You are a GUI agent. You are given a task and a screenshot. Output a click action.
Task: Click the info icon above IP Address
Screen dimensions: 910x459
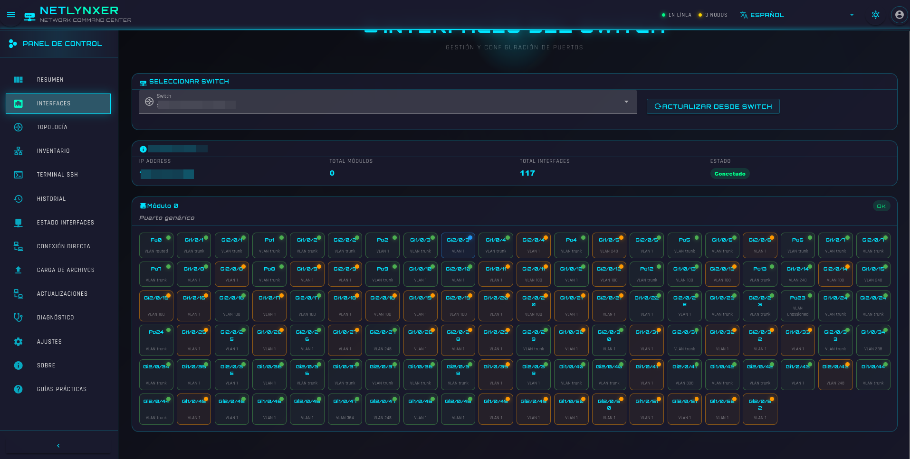143,149
